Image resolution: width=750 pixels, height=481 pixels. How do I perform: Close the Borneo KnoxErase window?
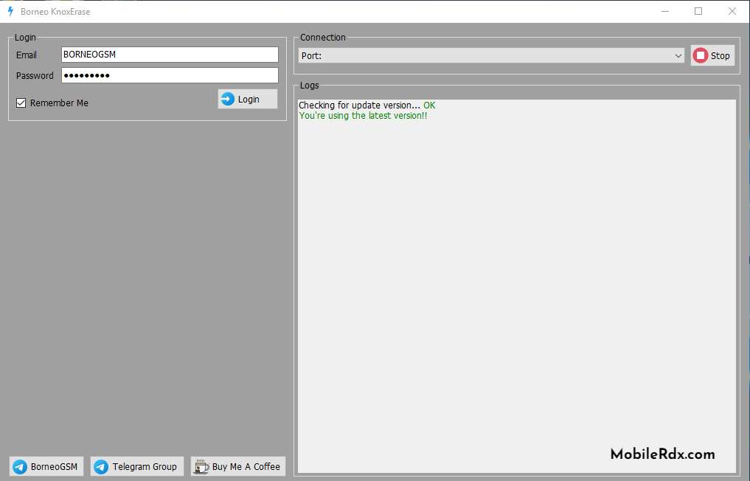tap(732, 12)
